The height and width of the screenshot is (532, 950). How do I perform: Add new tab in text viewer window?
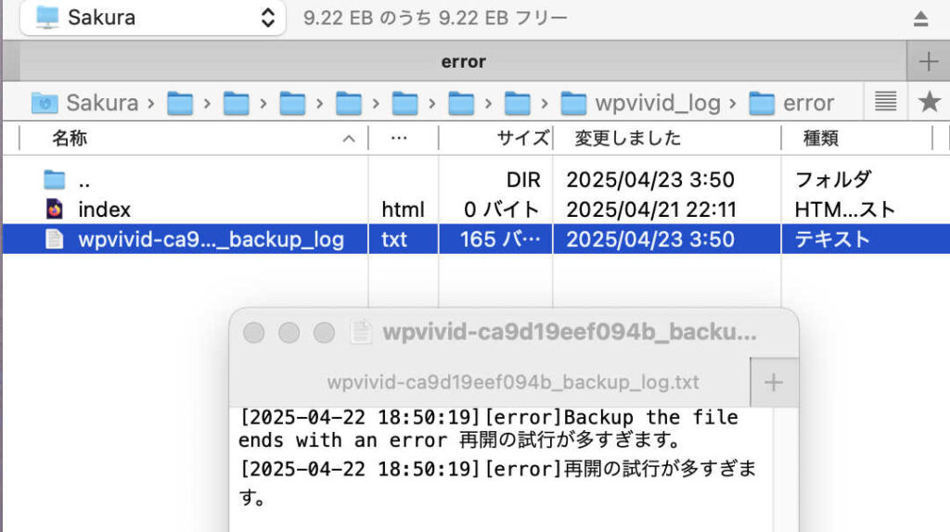pyautogui.click(x=774, y=382)
